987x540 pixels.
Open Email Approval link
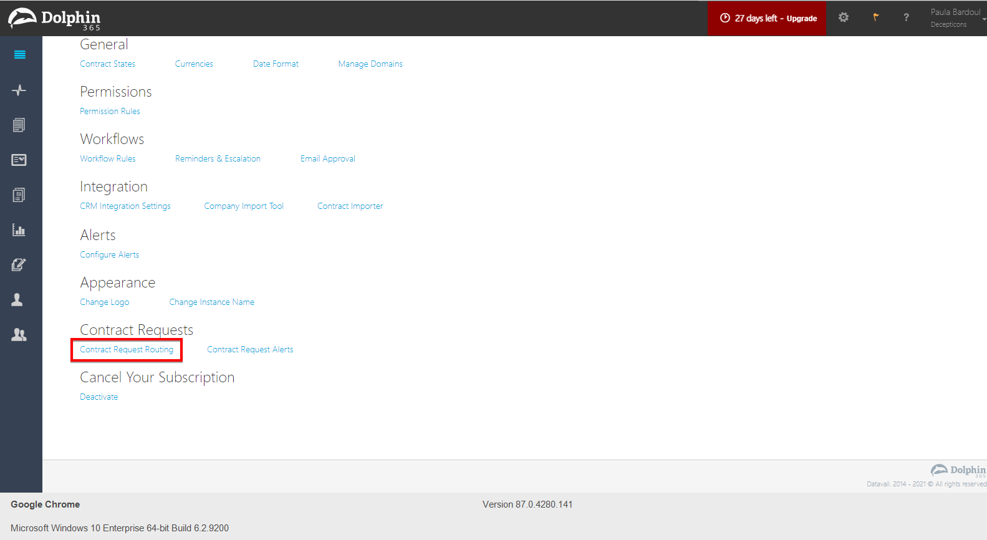[328, 158]
